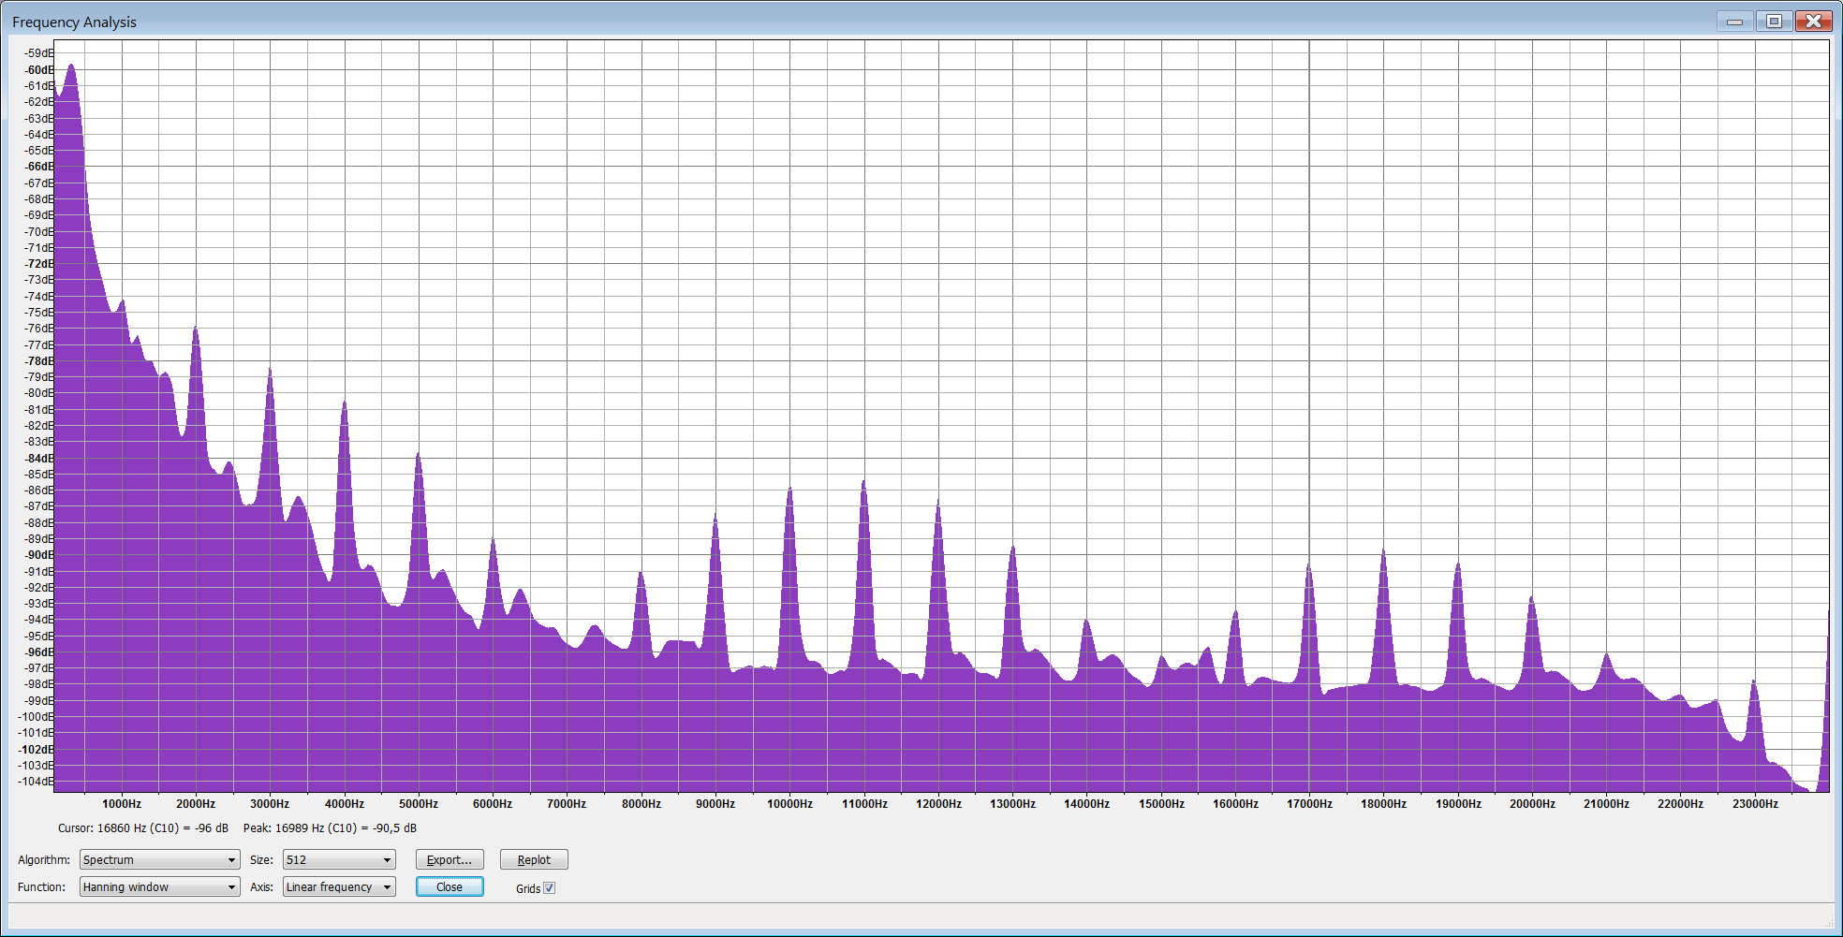Open the Axis dropdown showing Linear frequency
This screenshot has height=937, width=1843.
(339, 886)
